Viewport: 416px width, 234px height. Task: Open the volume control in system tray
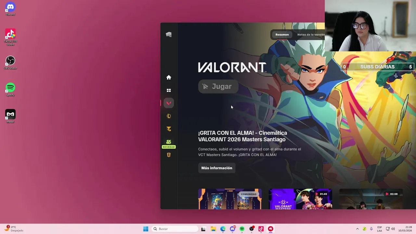pyautogui.click(x=393, y=229)
